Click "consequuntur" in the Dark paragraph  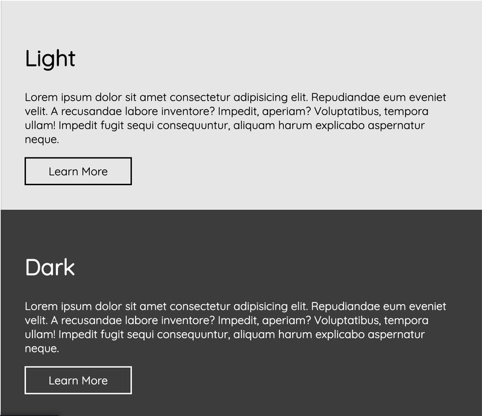tap(193, 335)
